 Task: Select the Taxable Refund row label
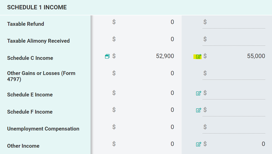click(x=26, y=24)
